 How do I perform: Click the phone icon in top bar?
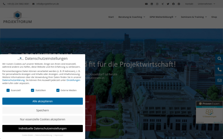(x=4, y=4)
